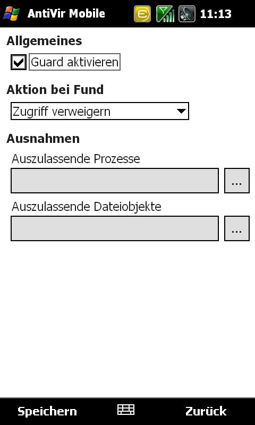Select Speichern in the bottom bar

click(47, 411)
